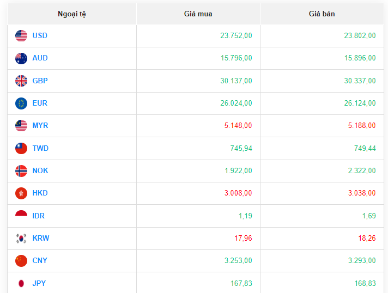The image size is (388, 293).
Task: Open the USD currency link
Action: click(40, 36)
